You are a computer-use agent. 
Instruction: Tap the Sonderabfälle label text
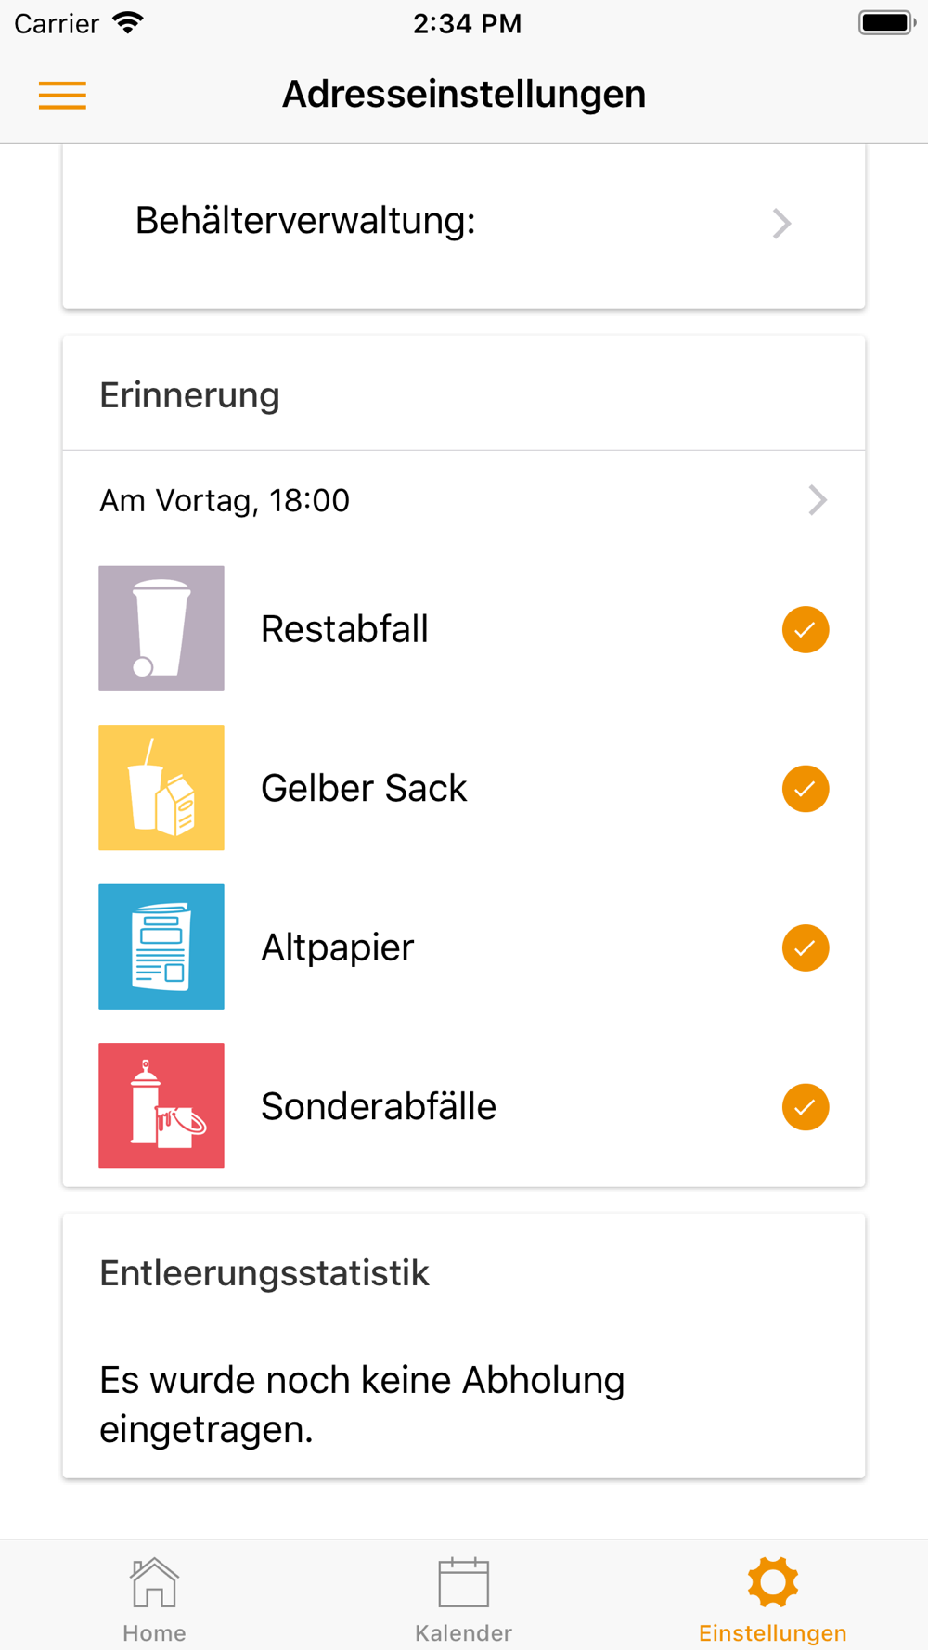[379, 1106]
